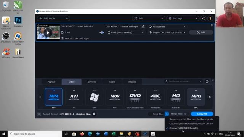
Task: Open the Settings dropdown
Action: (183, 18)
